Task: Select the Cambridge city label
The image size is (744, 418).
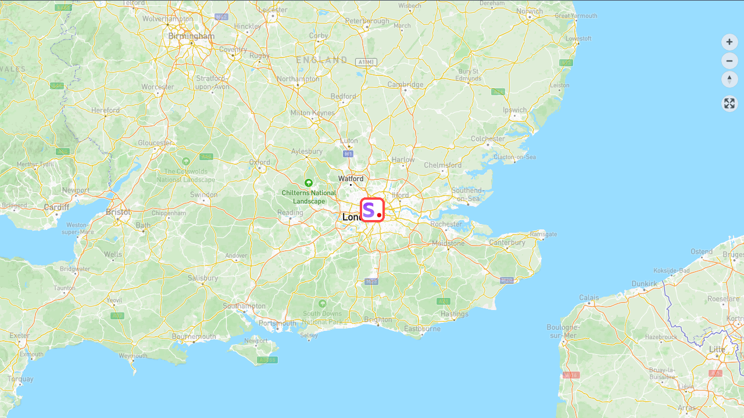Action: pyautogui.click(x=405, y=84)
